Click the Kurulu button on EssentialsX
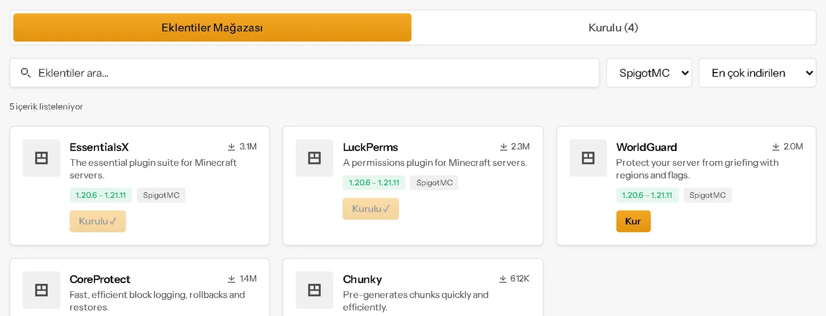The width and height of the screenshot is (826, 316). coord(97,222)
